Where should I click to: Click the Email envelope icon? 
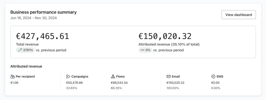pyautogui.click(x=168, y=76)
